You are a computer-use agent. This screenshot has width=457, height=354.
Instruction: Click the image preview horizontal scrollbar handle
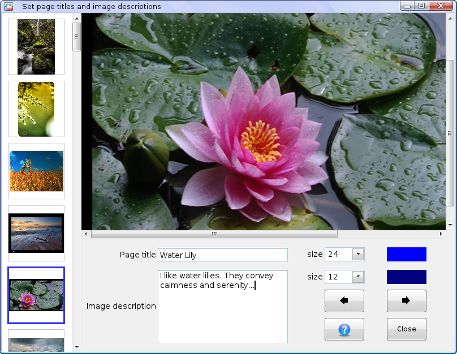click(214, 234)
